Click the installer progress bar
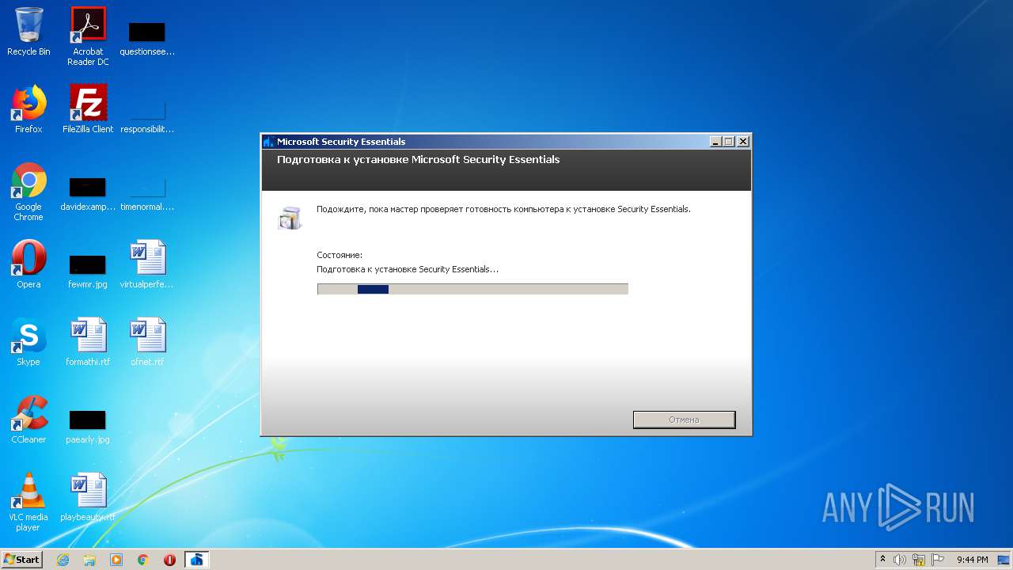1013x570 pixels. [472, 289]
